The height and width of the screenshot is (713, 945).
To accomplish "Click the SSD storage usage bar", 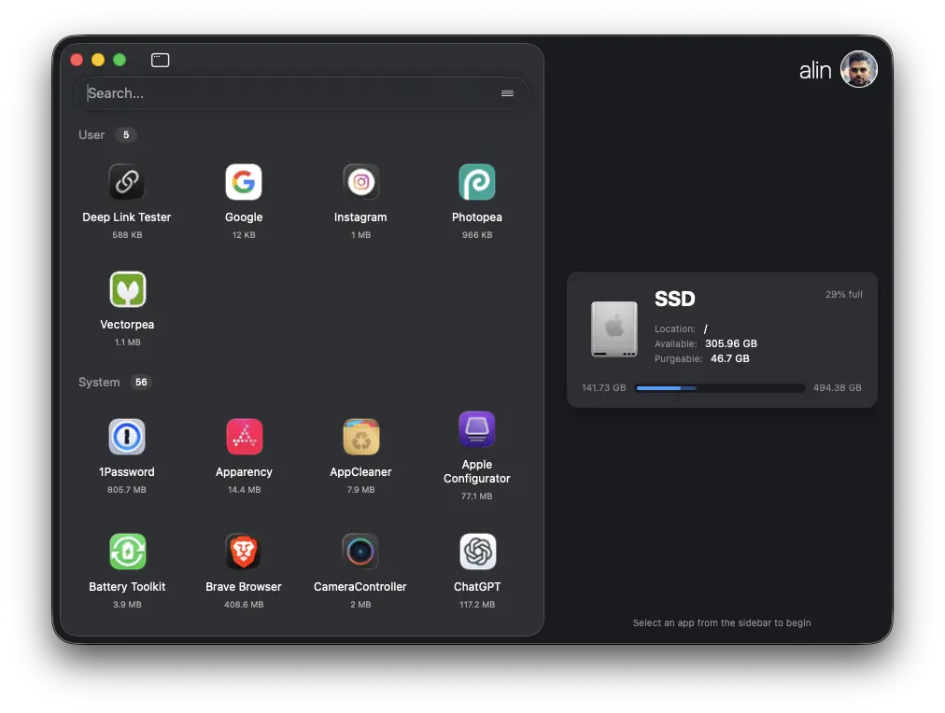I will pos(720,388).
